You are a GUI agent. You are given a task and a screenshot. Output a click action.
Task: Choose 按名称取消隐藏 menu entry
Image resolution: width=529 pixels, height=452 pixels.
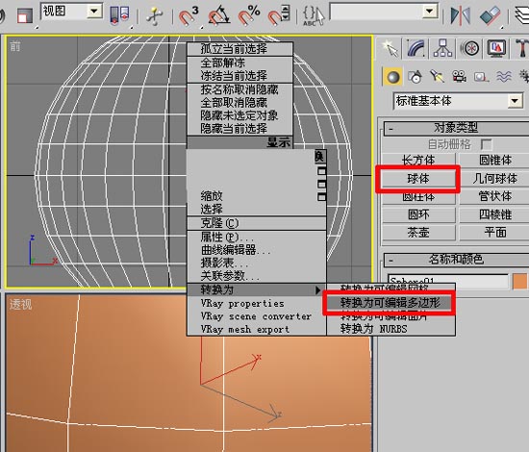coord(239,89)
